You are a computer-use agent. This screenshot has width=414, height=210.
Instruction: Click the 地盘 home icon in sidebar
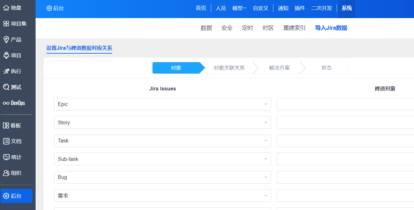pyautogui.click(x=6, y=8)
